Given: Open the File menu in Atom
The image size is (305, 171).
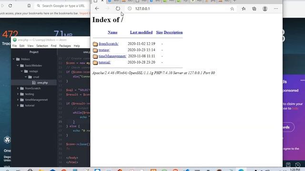Looking at the screenshot, I should [15, 46].
